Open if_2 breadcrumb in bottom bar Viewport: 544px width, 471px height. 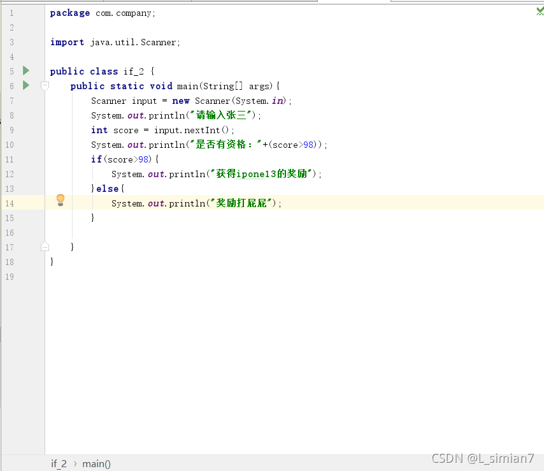[59, 464]
